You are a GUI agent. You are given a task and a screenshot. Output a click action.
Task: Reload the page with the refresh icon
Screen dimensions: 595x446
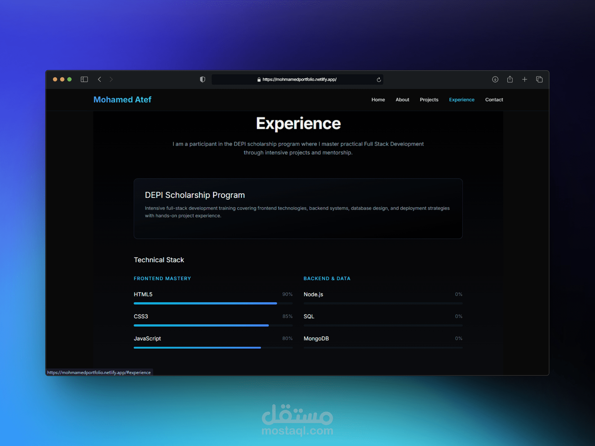click(x=379, y=80)
